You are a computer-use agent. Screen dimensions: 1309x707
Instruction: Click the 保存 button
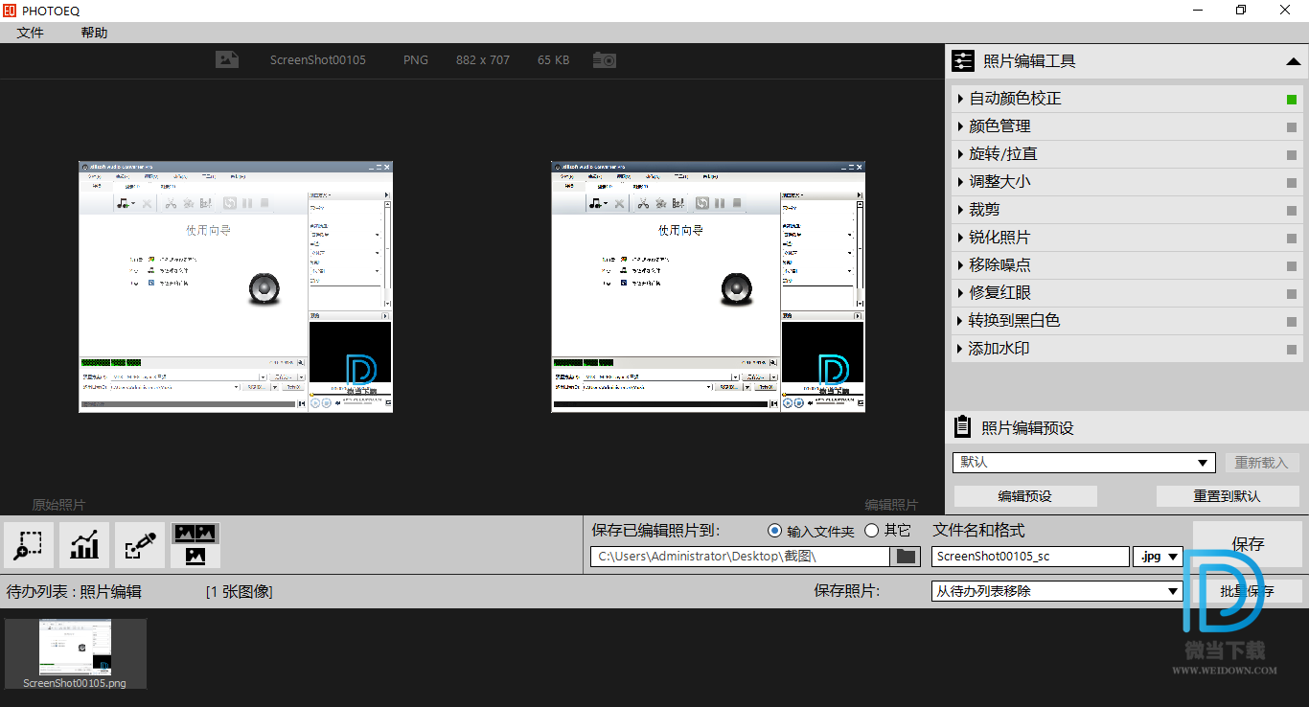point(1248,544)
